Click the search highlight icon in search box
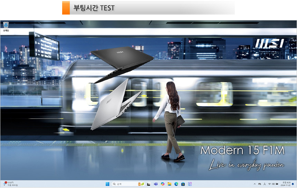 (141, 184)
